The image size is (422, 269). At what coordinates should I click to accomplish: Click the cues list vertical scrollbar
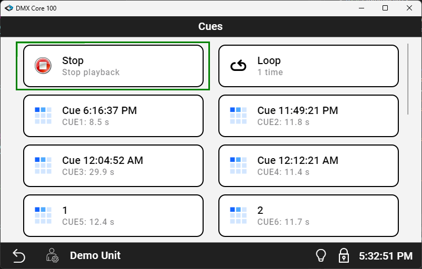409,79
